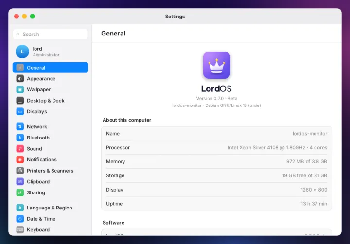Click the Displays blue icon
The image size is (350, 244).
click(20, 111)
